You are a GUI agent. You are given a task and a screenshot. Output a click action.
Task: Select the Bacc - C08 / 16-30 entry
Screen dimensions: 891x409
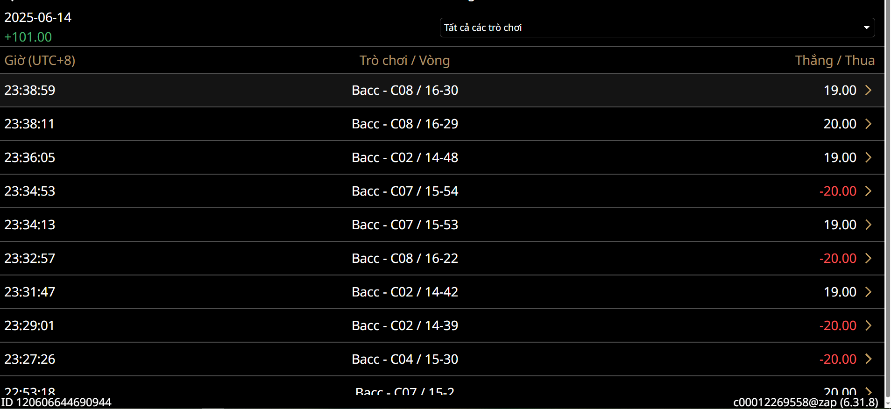coord(404,90)
